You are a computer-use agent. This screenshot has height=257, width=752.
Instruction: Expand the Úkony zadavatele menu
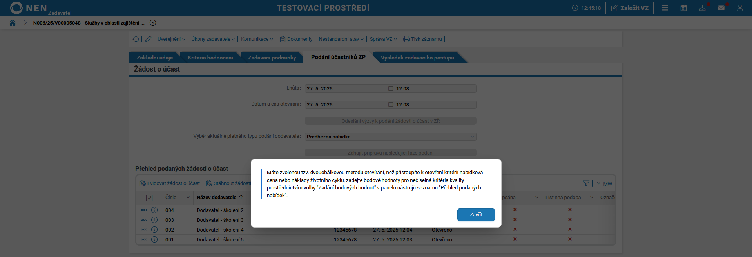point(213,39)
